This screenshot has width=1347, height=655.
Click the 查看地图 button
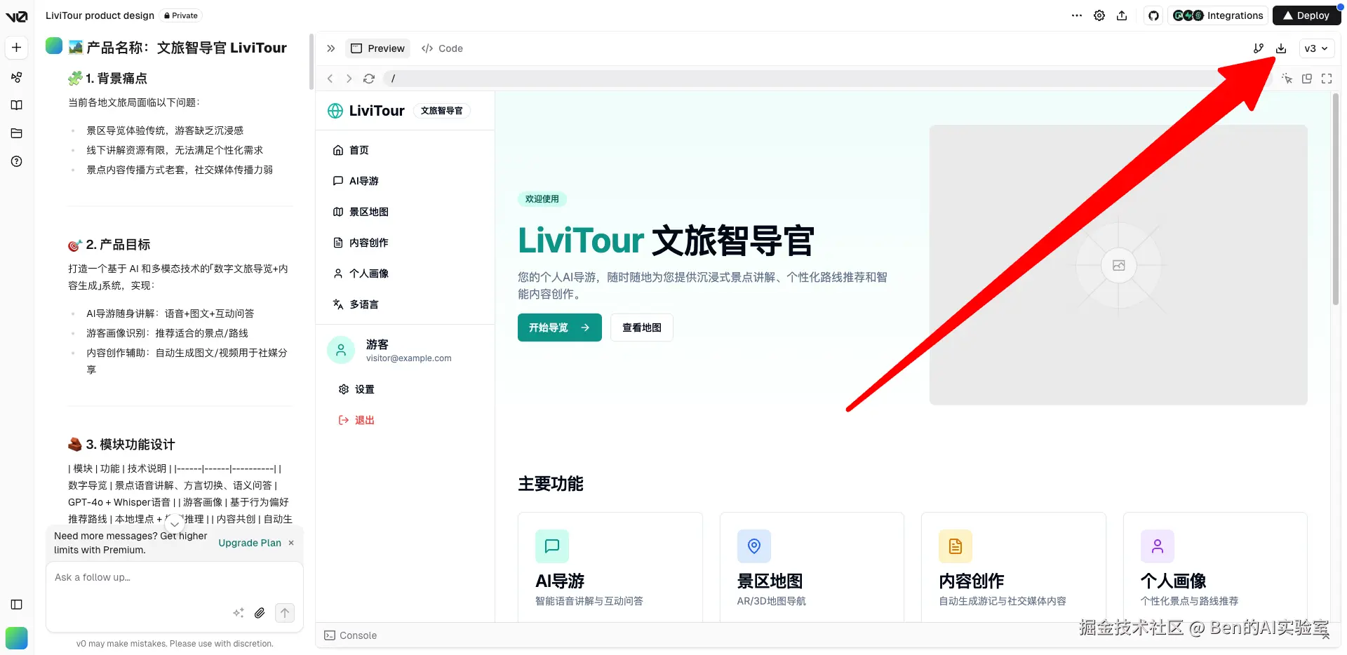coord(641,327)
